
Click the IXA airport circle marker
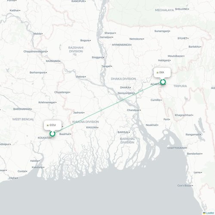pos(163,82)
